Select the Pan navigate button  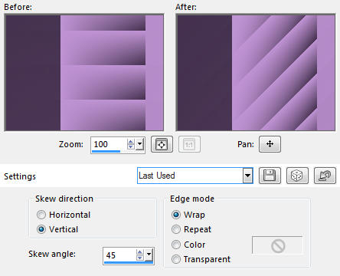click(x=270, y=144)
